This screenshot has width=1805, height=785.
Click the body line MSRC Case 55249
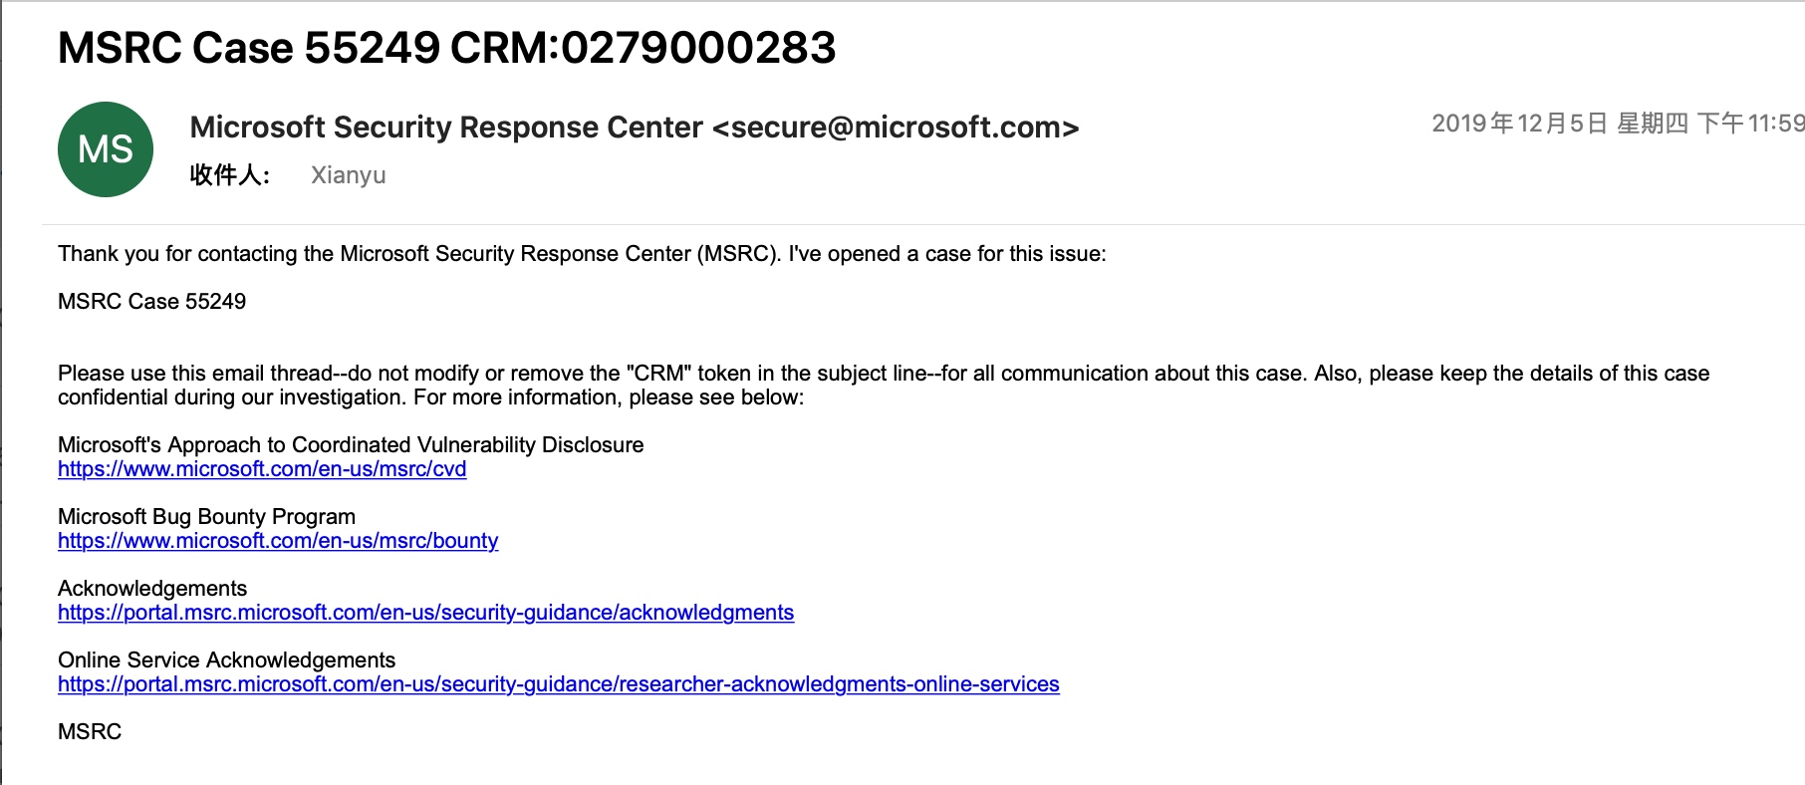pos(151,302)
